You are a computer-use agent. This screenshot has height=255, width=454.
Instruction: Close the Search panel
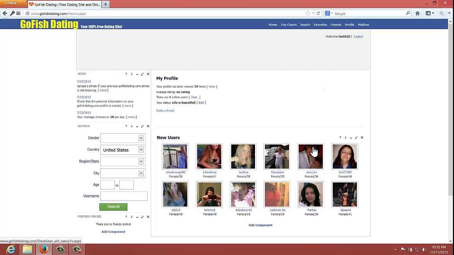point(148,126)
